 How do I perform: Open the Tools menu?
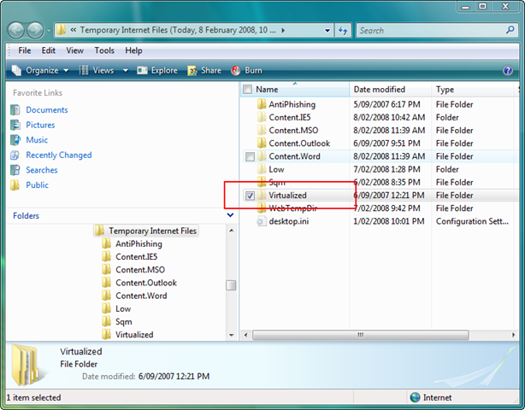click(x=104, y=50)
